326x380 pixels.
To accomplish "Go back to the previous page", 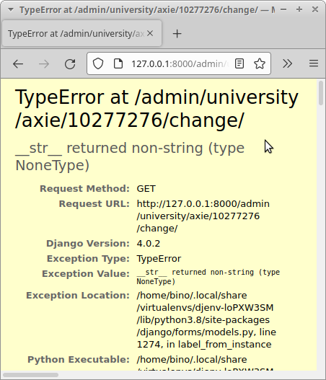I will pos(18,64).
